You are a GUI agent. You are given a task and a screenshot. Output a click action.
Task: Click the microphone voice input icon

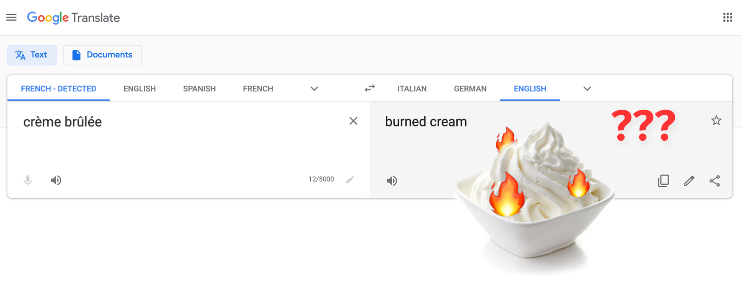[x=28, y=180]
